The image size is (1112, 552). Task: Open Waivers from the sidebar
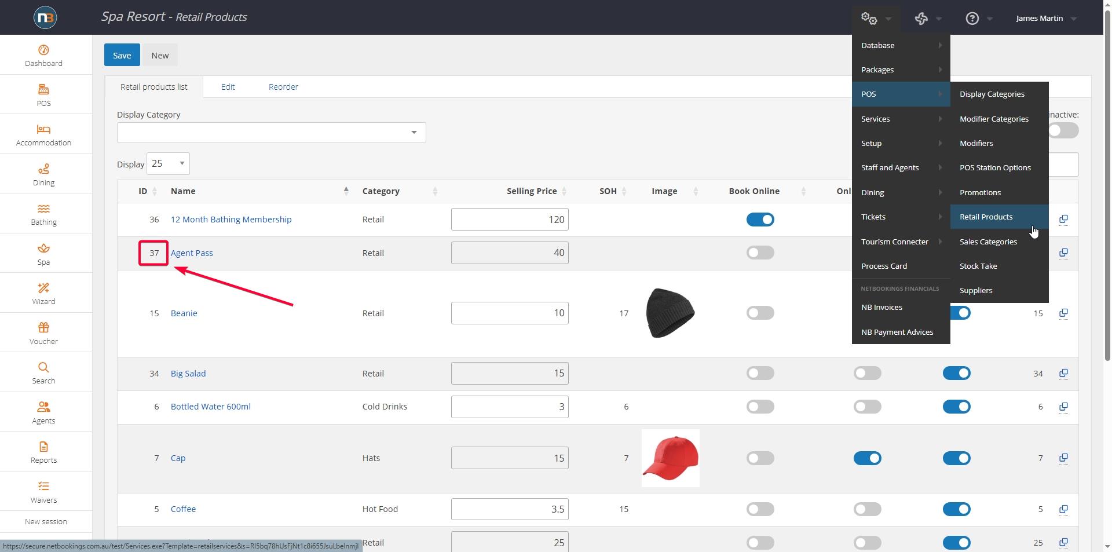(43, 492)
